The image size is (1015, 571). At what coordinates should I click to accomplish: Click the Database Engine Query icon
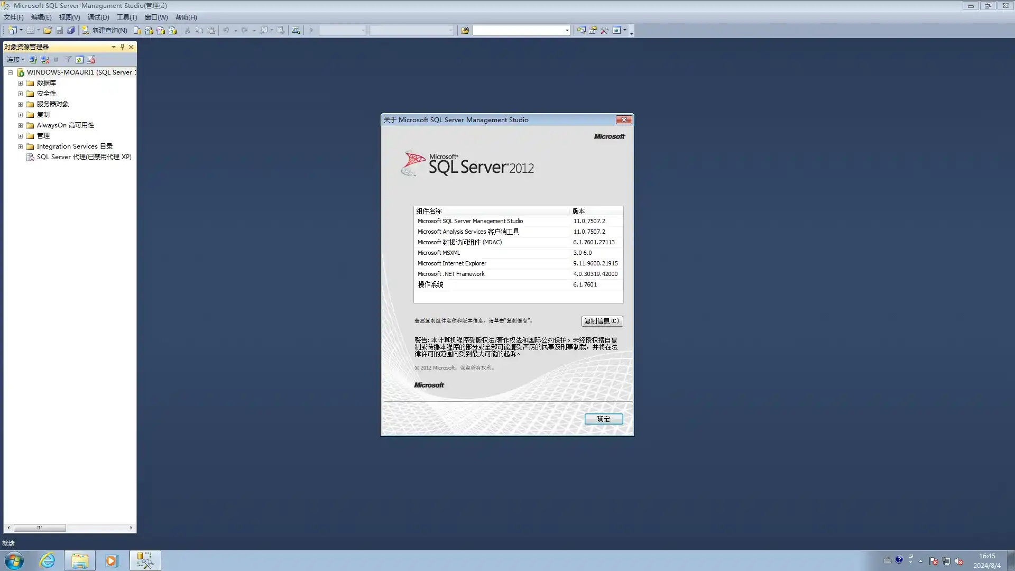(x=137, y=31)
